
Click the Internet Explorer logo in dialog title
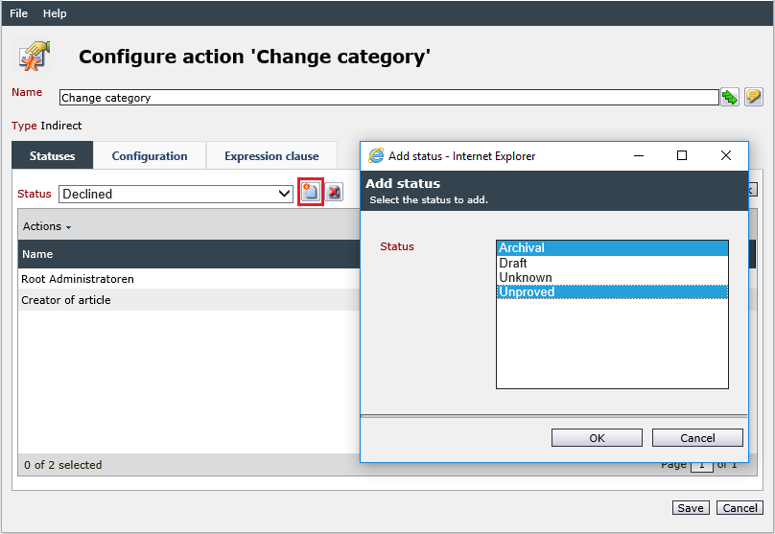pyautogui.click(x=376, y=155)
